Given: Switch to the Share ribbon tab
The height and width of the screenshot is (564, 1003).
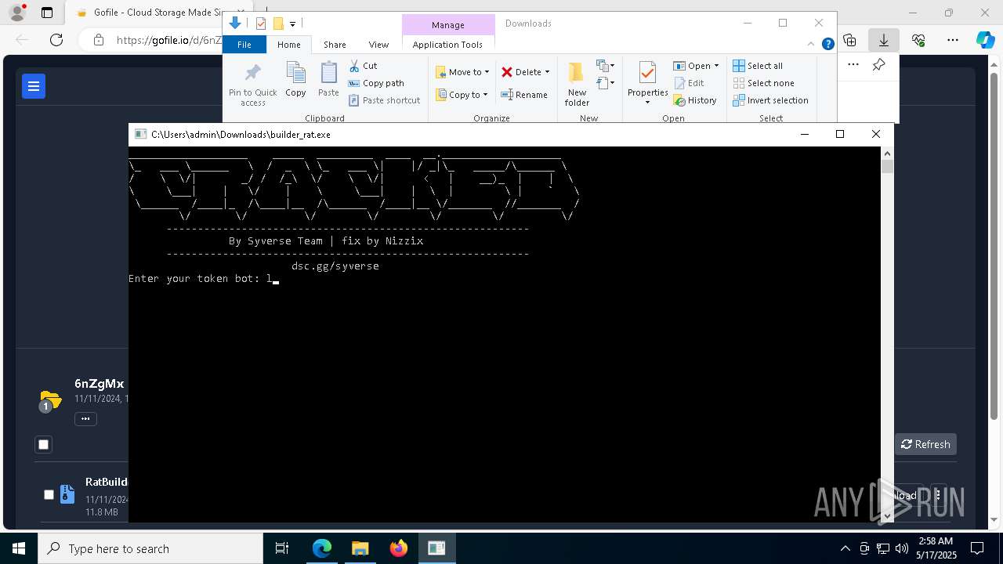Looking at the screenshot, I should (x=335, y=45).
